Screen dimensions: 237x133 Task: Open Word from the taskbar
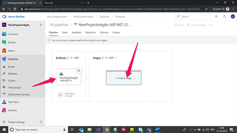157,130
